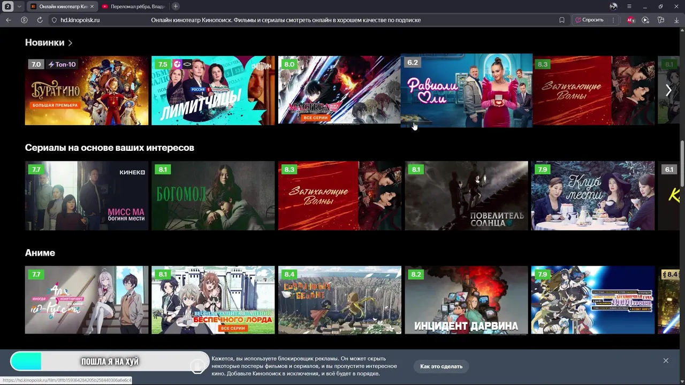The width and height of the screenshot is (685, 385).
Task: Open a new browser tab
Action: tap(176, 6)
